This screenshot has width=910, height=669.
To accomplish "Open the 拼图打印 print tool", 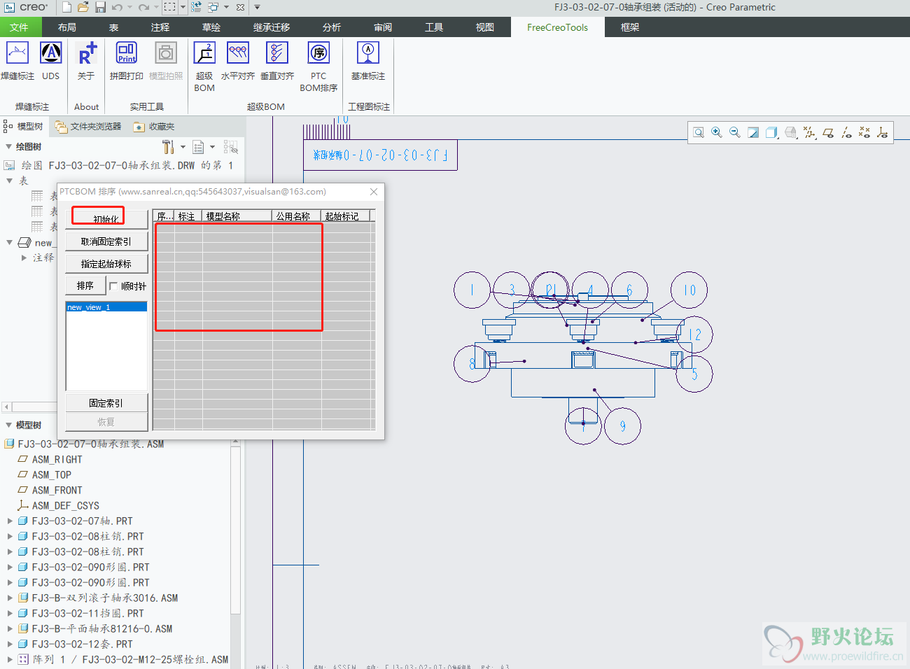I will click(x=127, y=53).
